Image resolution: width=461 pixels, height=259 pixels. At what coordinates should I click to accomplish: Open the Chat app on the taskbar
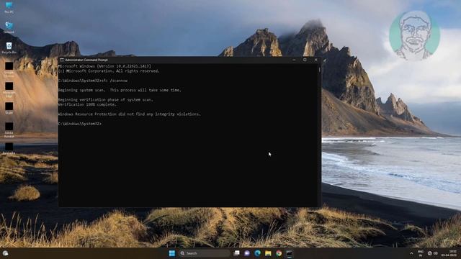coord(247,253)
